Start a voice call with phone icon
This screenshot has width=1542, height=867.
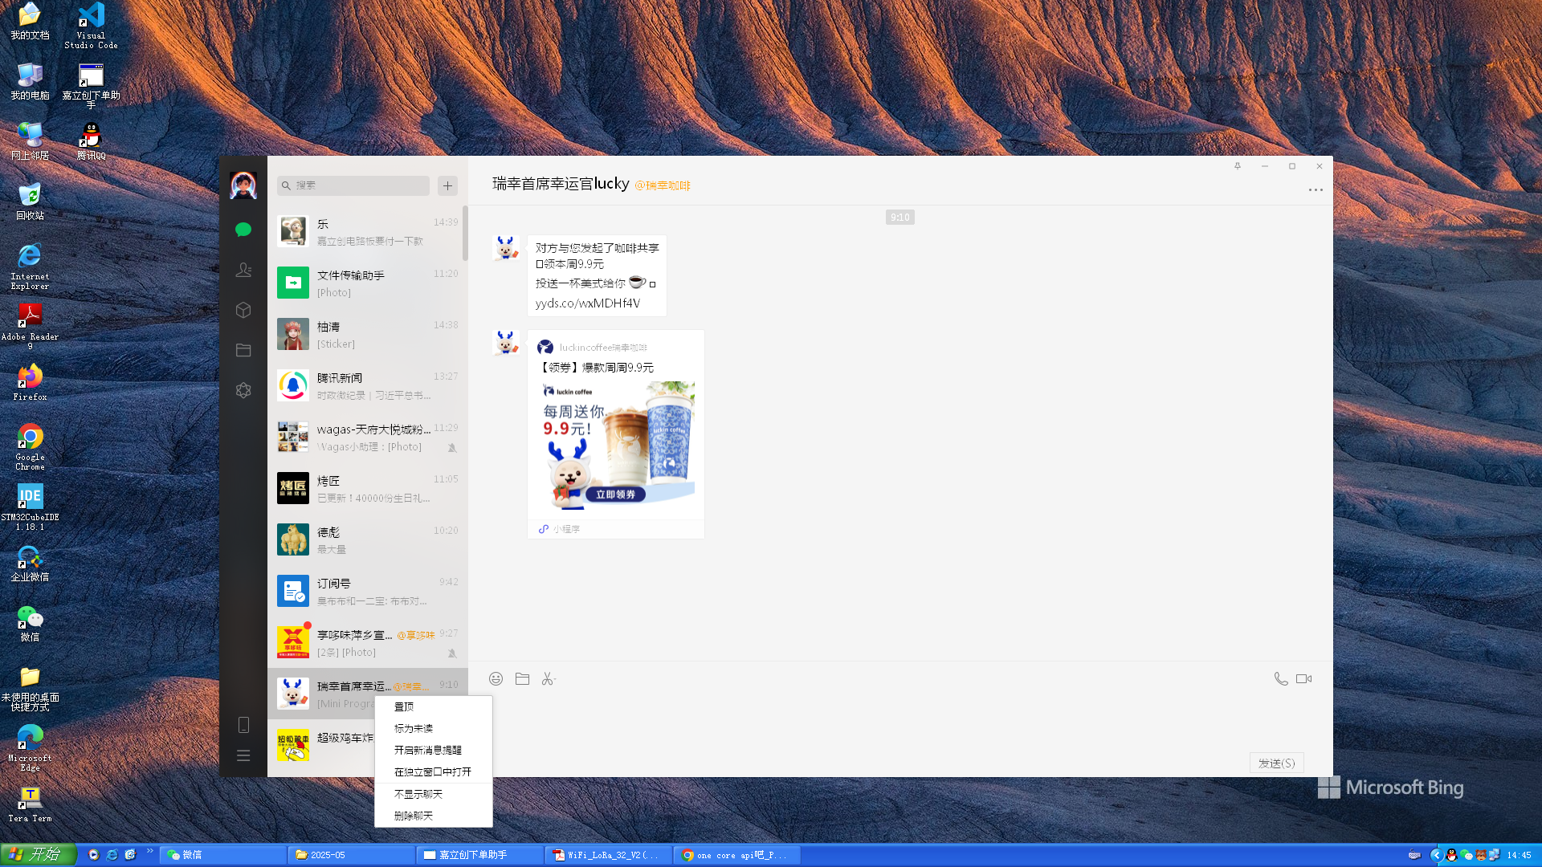point(1281,679)
